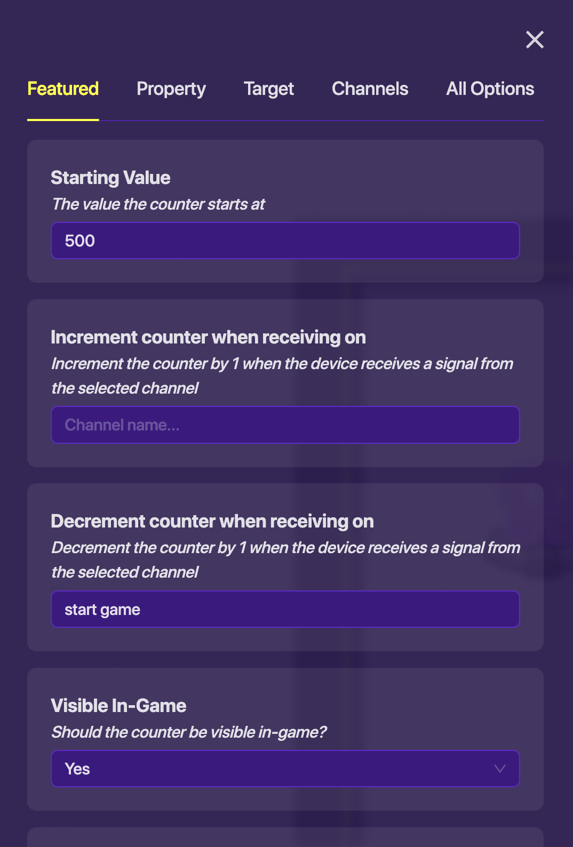Focus the empty Increment channel name field
This screenshot has height=847, width=573.
(x=285, y=425)
